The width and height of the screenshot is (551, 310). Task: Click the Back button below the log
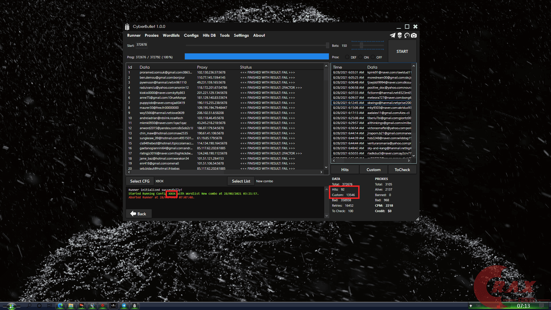(x=139, y=214)
